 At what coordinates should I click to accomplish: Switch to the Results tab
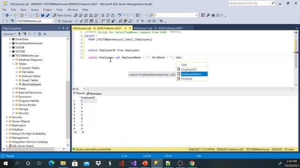[79, 93]
